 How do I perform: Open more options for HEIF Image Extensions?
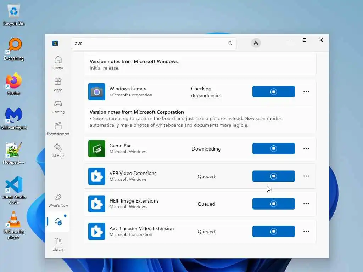[x=306, y=204]
